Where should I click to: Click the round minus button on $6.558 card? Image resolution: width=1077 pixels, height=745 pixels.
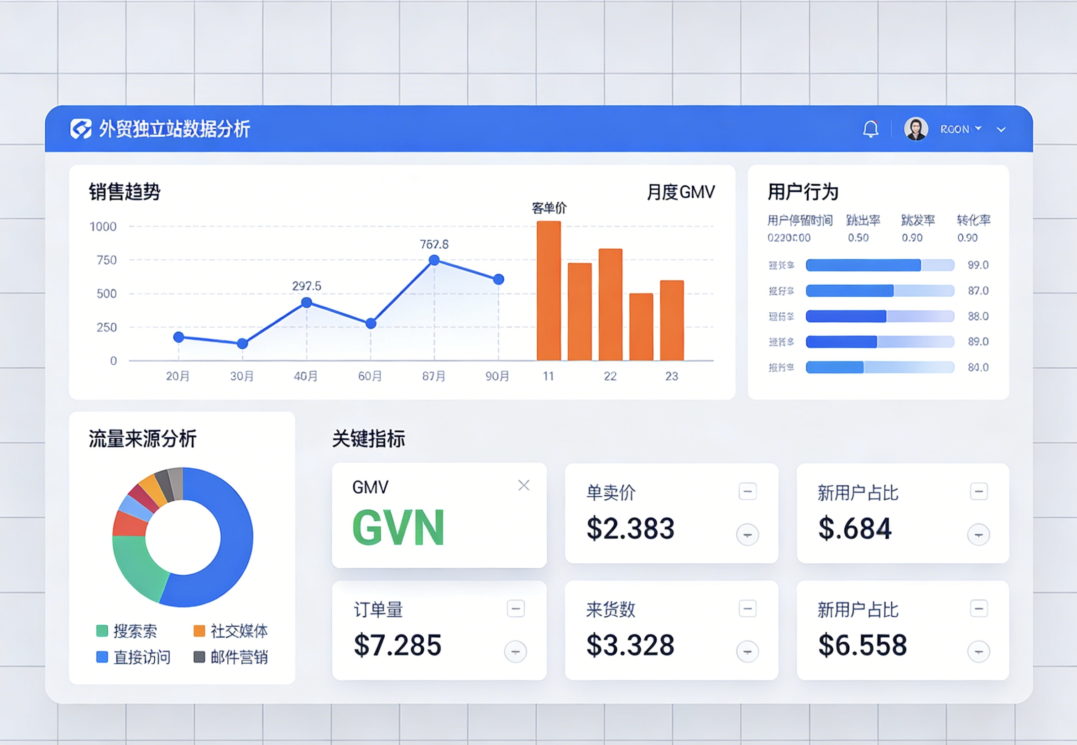(978, 651)
